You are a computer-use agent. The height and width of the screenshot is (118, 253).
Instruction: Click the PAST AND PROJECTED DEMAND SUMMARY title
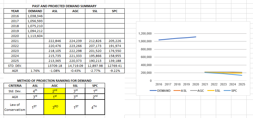click(x=64, y=6)
